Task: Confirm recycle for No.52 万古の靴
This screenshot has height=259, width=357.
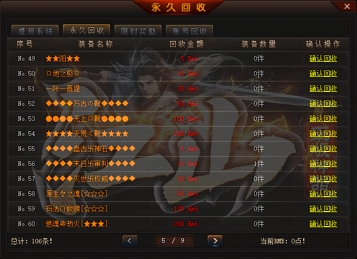Action: (x=323, y=103)
